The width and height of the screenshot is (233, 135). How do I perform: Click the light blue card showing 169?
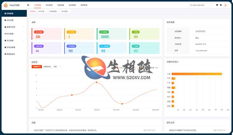point(112,48)
